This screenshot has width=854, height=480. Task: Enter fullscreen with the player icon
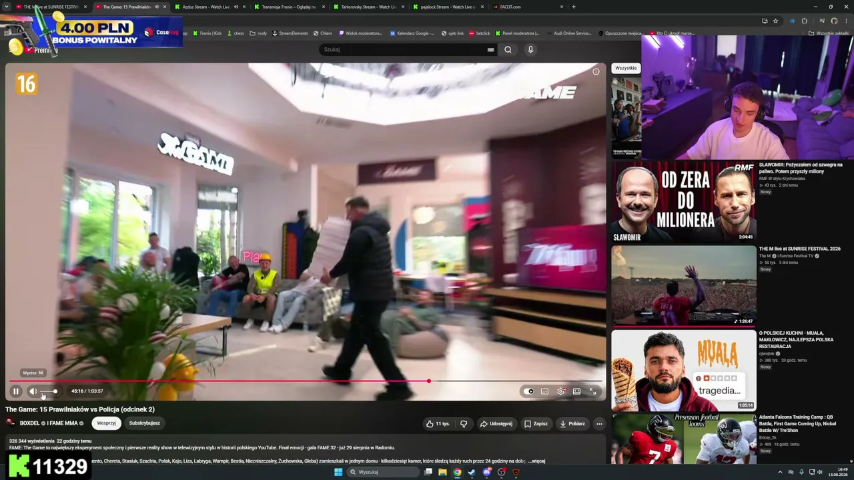click(592, 391)
